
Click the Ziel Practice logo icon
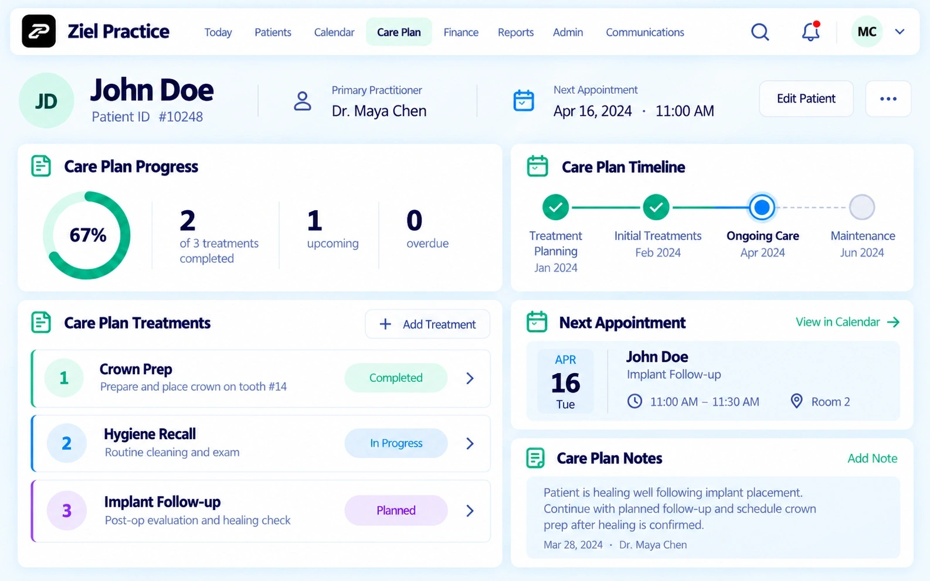tap(39, 31)
